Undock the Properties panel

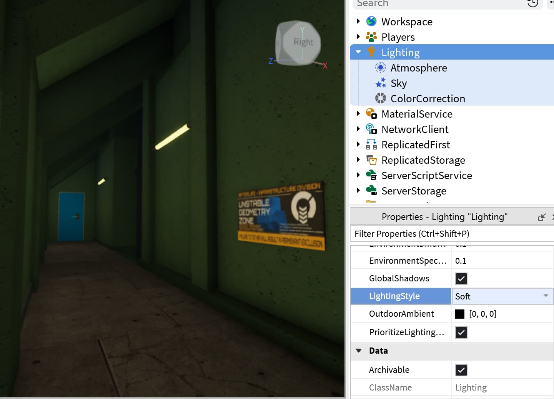[x=542, y=217]
